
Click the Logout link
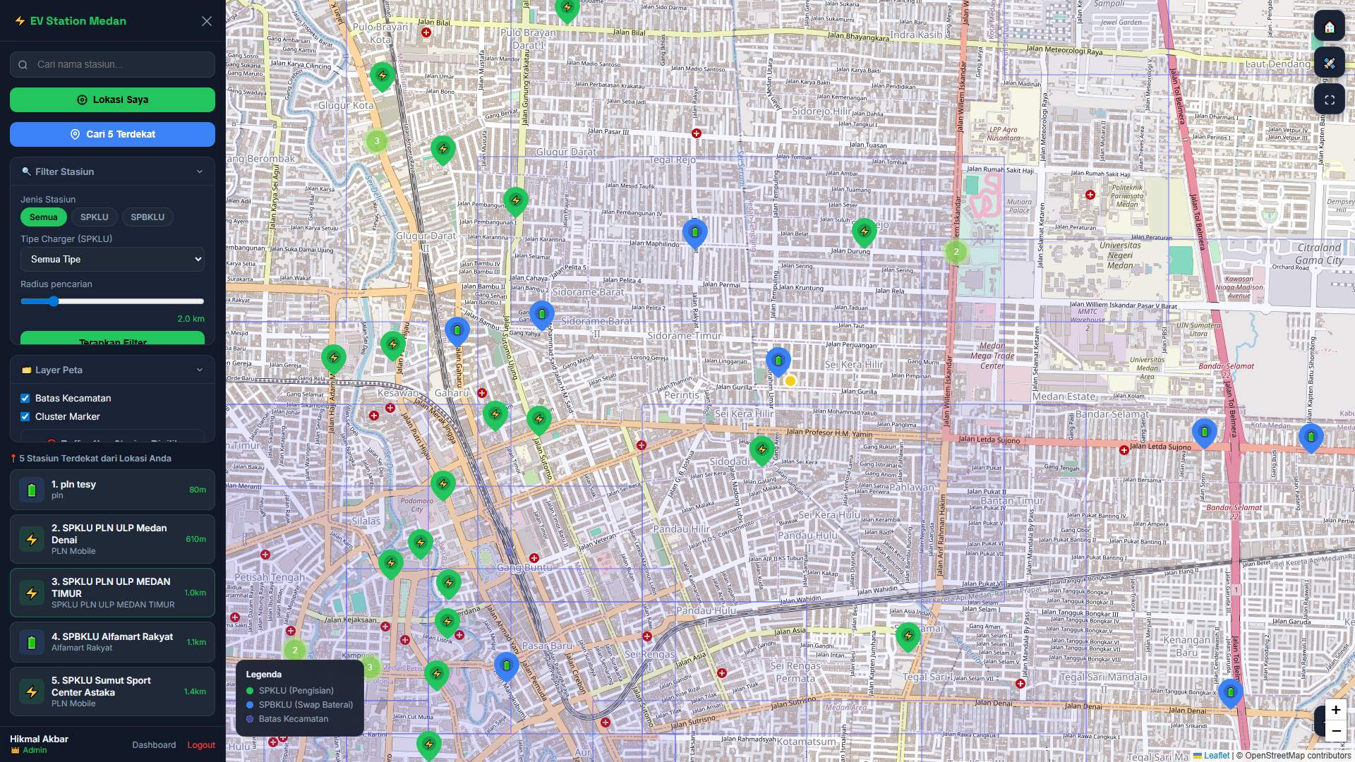[x=201, y=745]
